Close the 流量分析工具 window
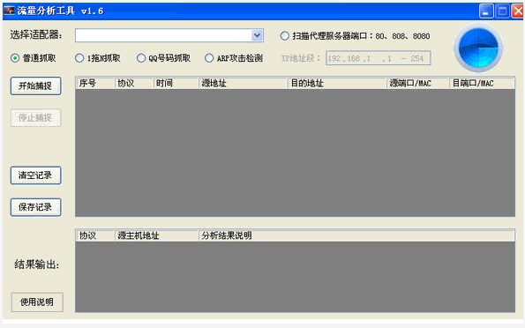Screen dimensions: 525x328 point(518,11)
